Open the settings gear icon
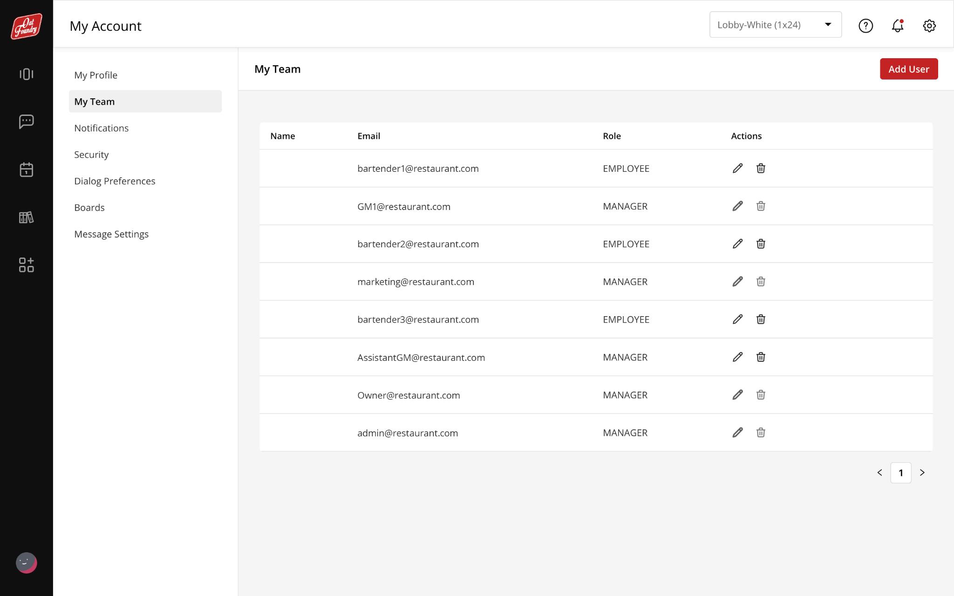954x596 pixels. coord(929,26)
